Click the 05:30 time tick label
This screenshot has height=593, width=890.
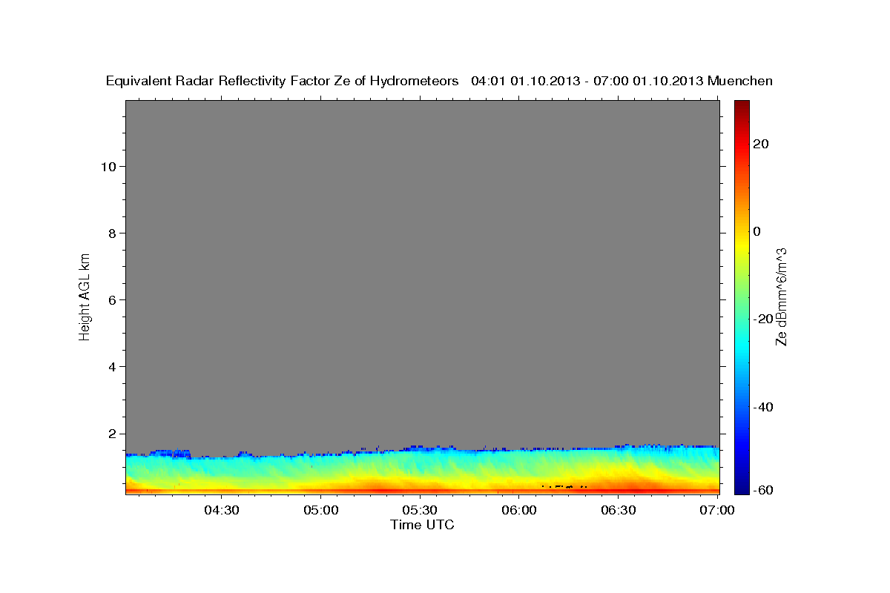coord(421,510)
